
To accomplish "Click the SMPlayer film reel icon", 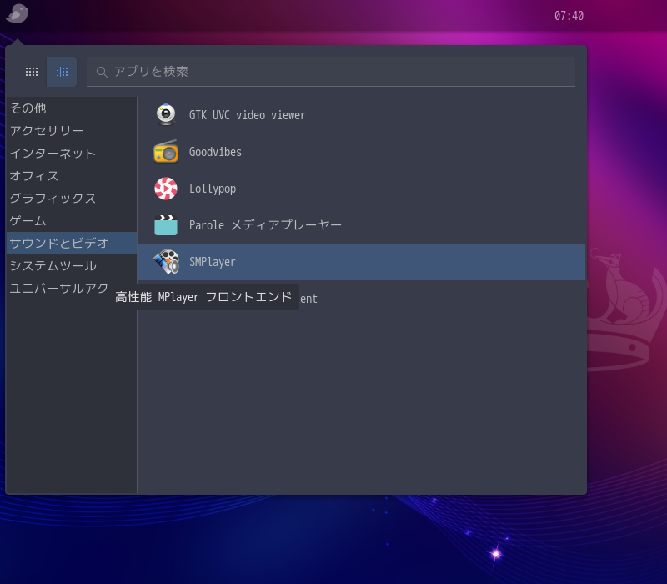I will tap(166, 262).
